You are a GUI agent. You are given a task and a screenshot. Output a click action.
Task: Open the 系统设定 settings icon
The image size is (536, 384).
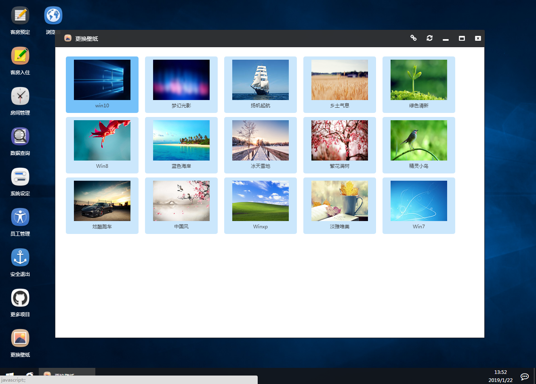[20, 177]
